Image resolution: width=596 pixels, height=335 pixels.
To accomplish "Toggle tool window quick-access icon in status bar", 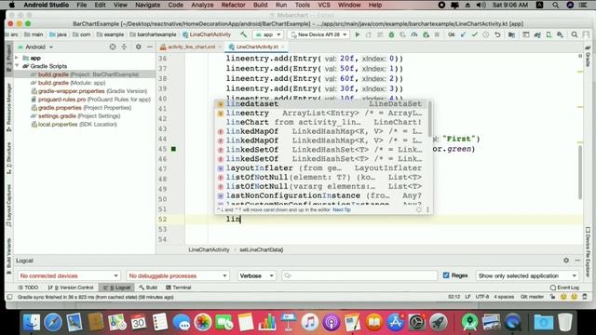I will click(9, 297).
